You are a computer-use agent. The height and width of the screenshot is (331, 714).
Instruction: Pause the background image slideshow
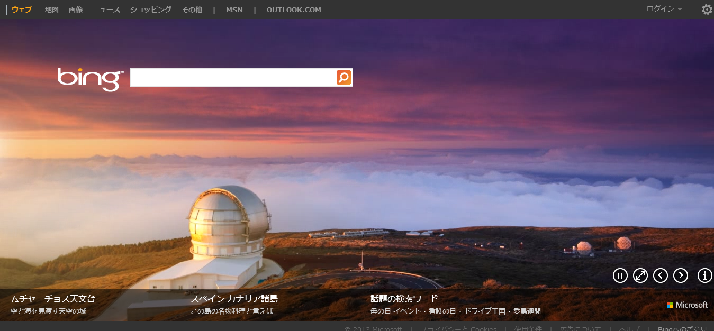pyautogui.click(x=620, y=275)
